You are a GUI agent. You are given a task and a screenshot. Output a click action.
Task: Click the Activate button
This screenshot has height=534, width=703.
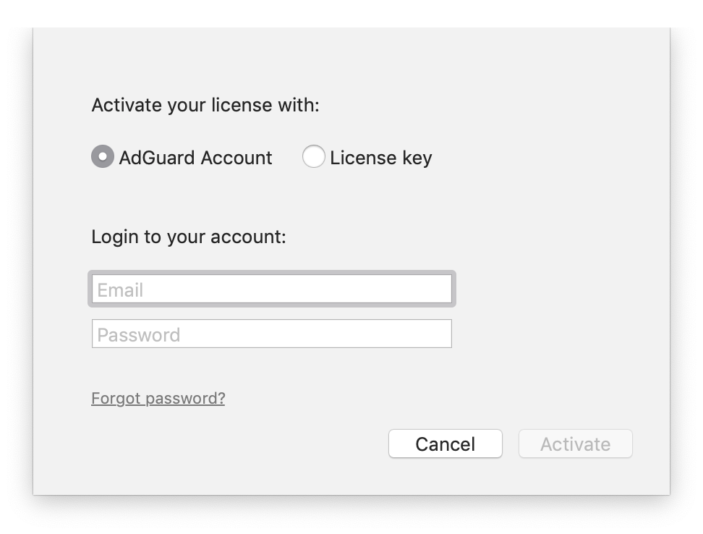point(575,444)
